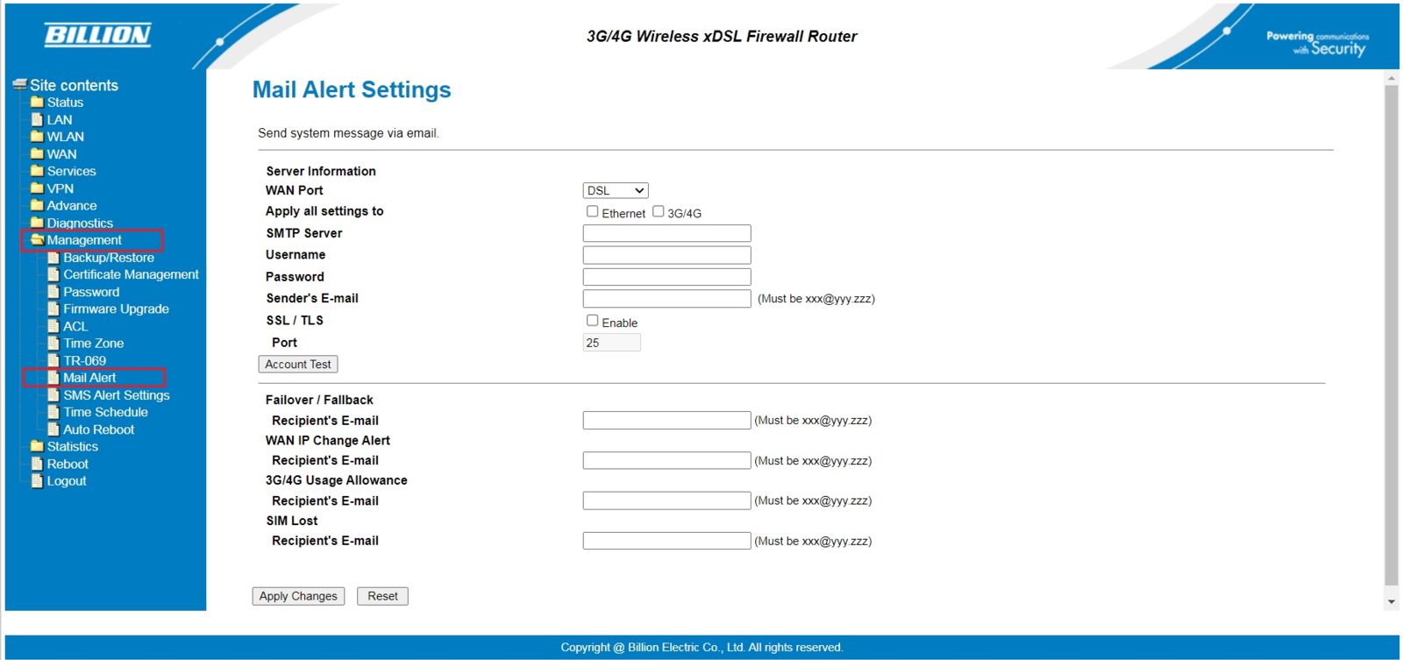Open the WAN Port dropdown

tap(616, 190)
